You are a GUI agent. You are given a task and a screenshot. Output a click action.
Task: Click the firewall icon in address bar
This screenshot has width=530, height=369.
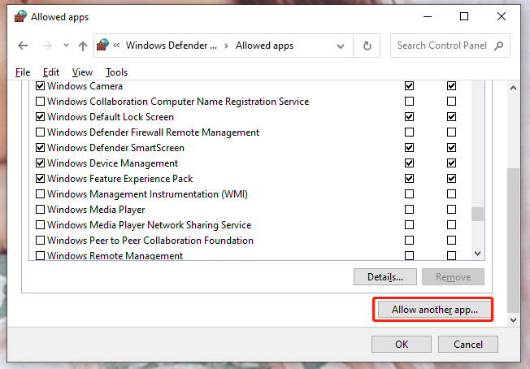[102, 45]
